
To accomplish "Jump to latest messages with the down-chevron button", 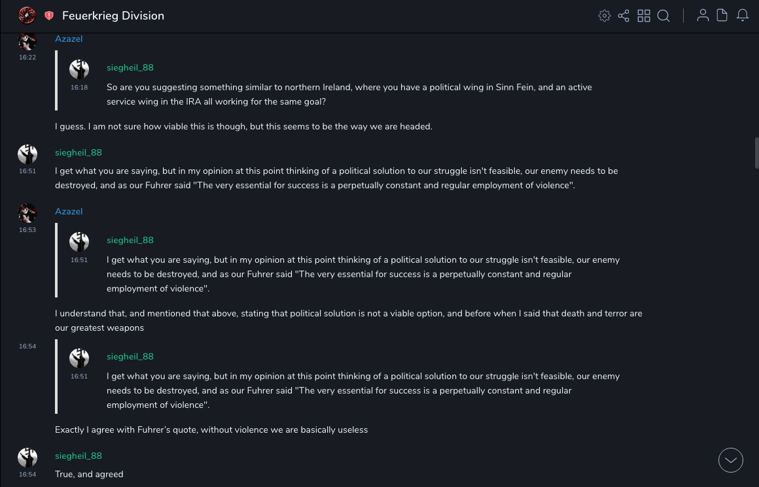I will [731, 460].
